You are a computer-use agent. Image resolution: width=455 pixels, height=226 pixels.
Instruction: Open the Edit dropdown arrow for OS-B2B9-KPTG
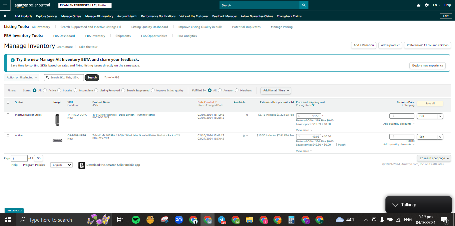pyautogui.click(x=440, y=137)
